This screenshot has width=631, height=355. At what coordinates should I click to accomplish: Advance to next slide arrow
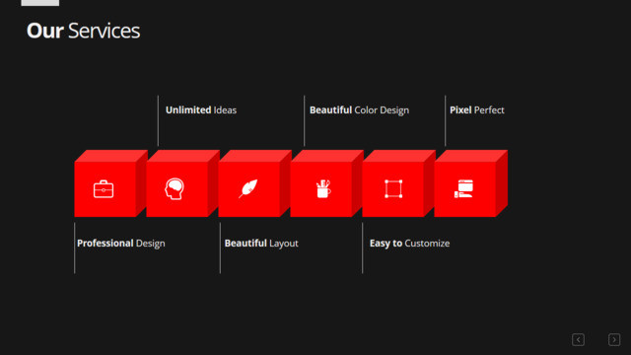coord(614,339)
